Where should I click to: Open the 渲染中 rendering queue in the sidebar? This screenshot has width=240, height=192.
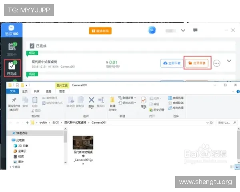pos(12,49)
